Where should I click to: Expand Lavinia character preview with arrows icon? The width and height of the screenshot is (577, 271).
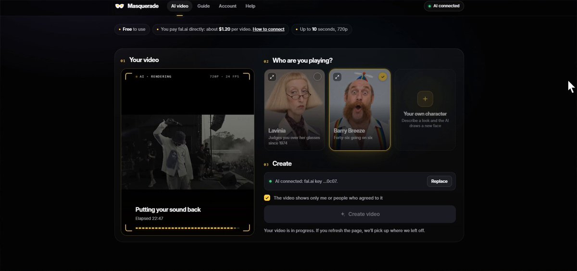(272, 77)
